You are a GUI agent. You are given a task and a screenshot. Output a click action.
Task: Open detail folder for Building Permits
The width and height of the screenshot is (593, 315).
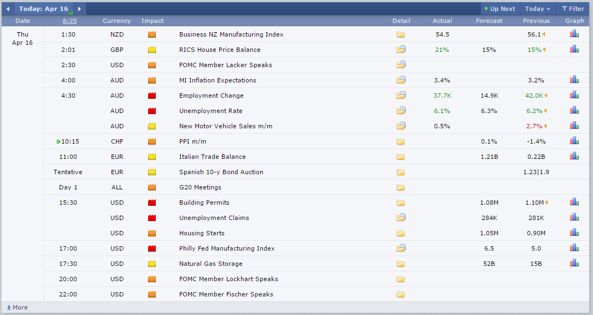401,203
